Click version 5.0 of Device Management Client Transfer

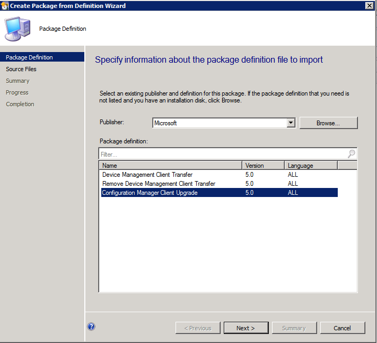tap(249, 175)
